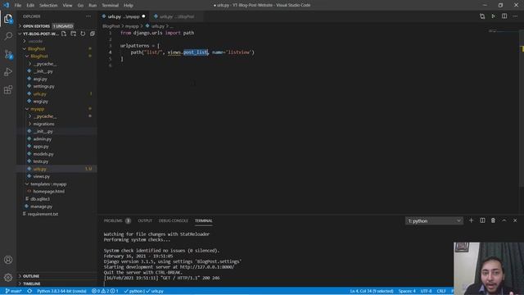
Task: Click UTF-8 encoding in status bar
Action: coord(426,291)
